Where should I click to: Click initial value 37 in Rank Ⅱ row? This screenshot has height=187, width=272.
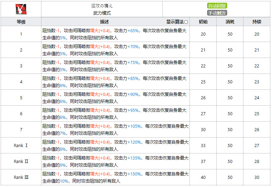[203, 161]
